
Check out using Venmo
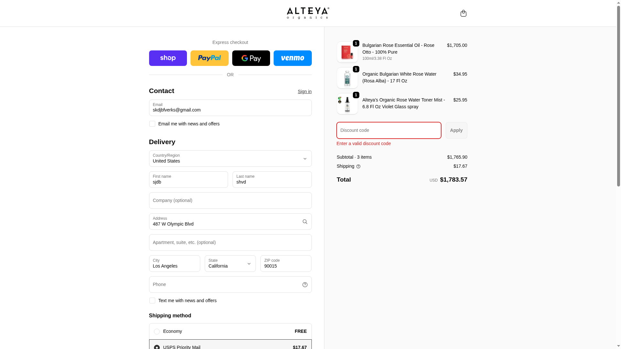[292, 58]
